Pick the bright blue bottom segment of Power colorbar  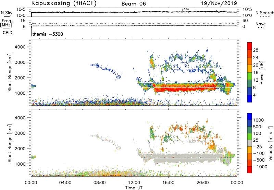(250, 98)
